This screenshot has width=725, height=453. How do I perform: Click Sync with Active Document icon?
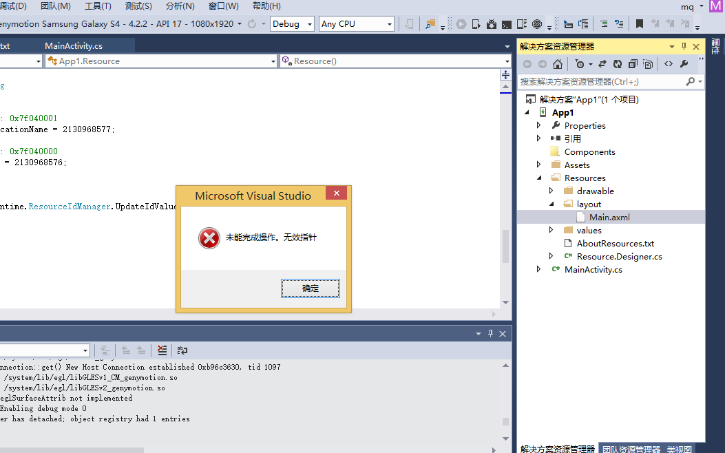tap(602, 64)
